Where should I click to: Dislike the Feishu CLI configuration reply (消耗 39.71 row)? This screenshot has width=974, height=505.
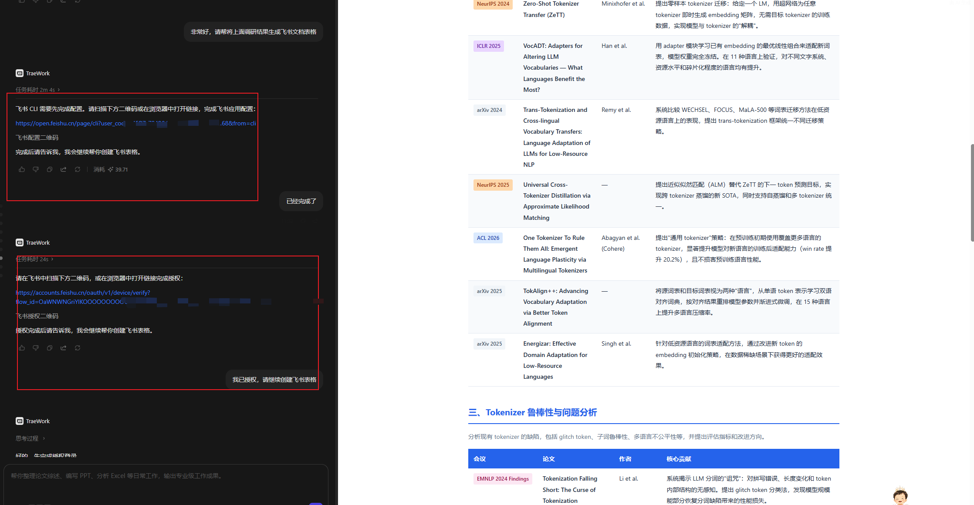36,169
